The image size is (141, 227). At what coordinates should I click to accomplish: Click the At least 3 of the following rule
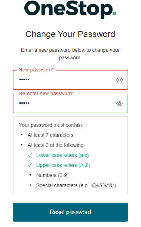56,145
